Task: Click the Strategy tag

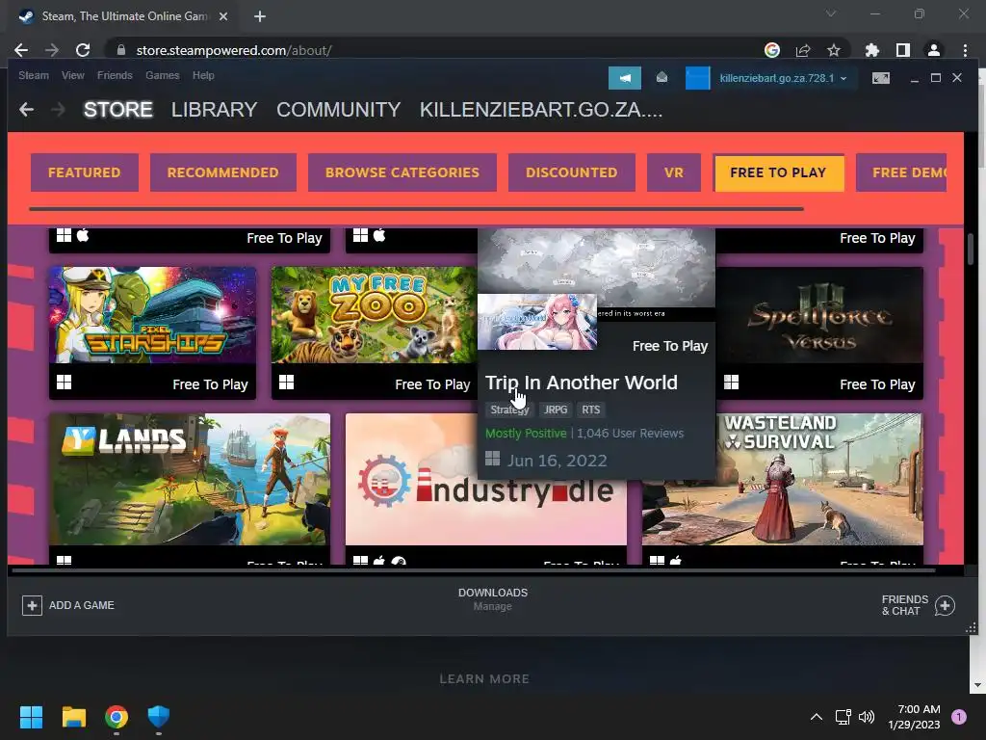Action: coord(509,410)
